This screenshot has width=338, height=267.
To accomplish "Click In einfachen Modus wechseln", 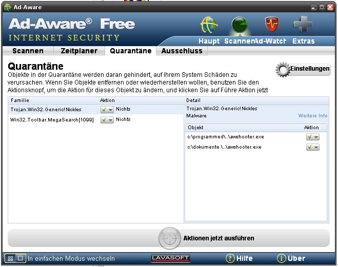I will pos(71,258).
